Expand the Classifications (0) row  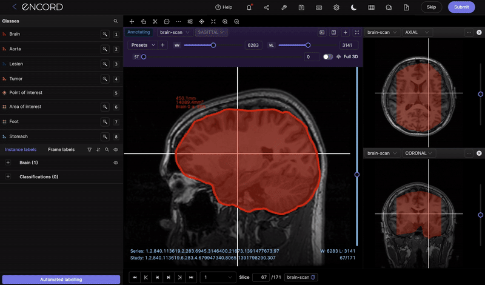click(8, 176)
